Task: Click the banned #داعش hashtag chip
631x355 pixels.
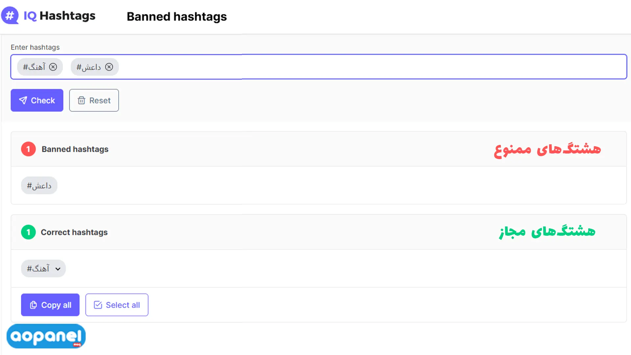Action: [x=39, y=185]
